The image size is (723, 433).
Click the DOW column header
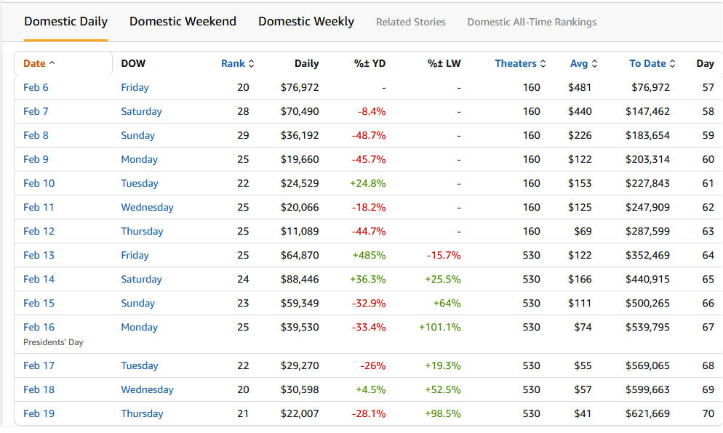click(x=133, y=63)
